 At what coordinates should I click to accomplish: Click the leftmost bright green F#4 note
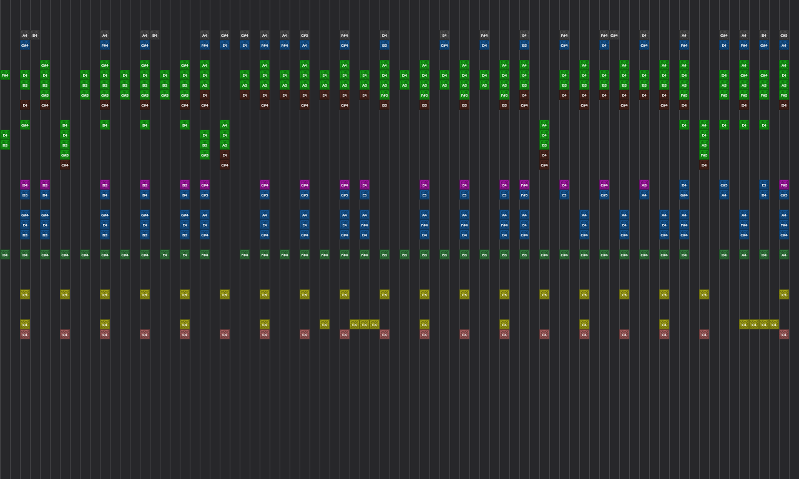5,75
